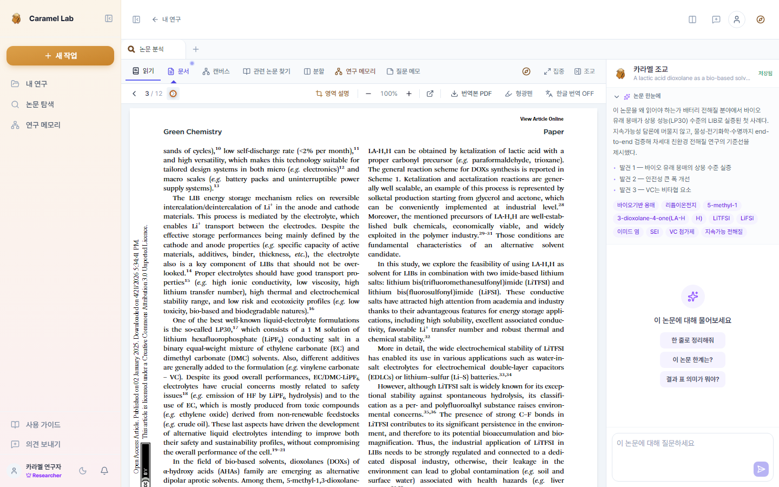Go to previous PDF page arrow

click(135, 94)
